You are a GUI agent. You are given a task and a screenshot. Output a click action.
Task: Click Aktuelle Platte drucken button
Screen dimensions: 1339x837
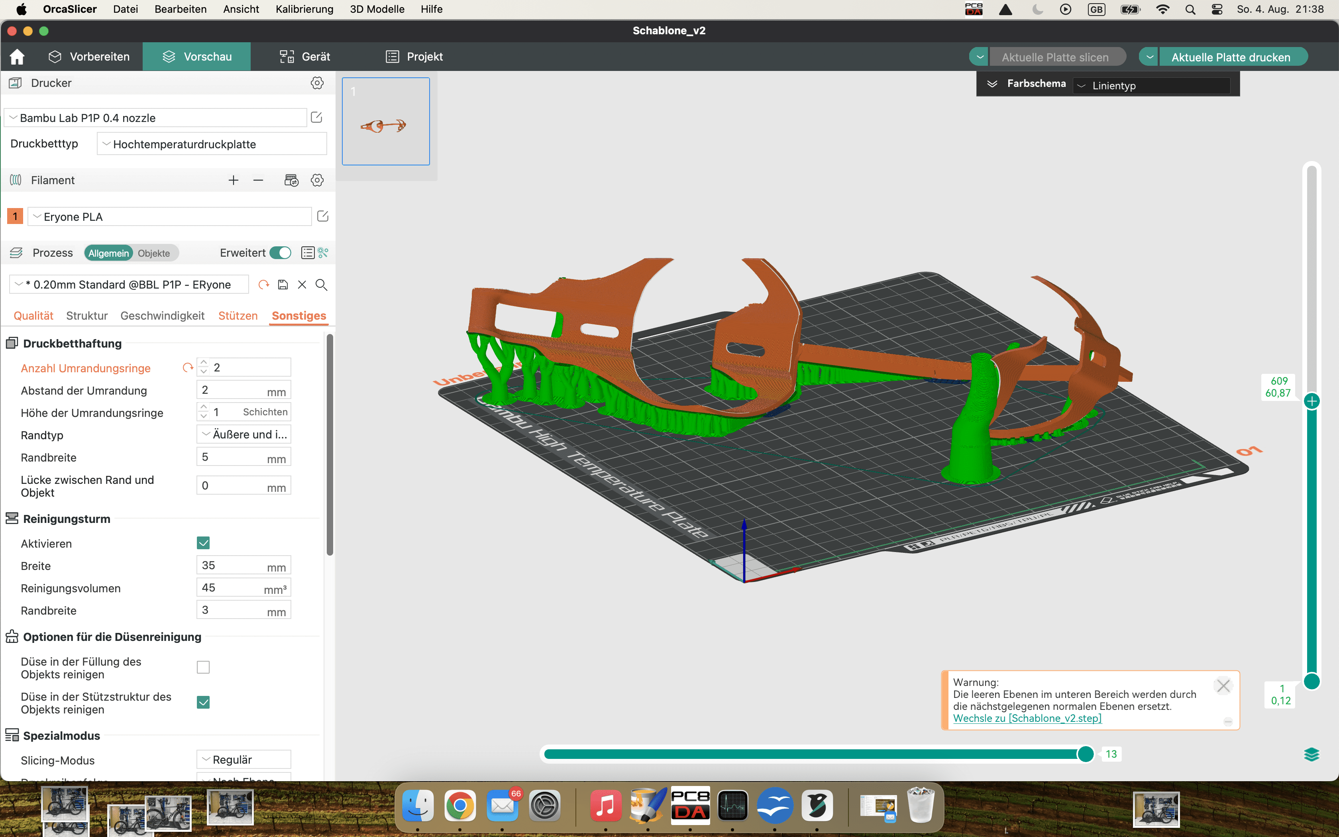1231,57
